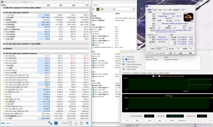Click thermometer icon beside CPU (Tctl/Tdie)
The image size is (213, 127).
point(4,56)
